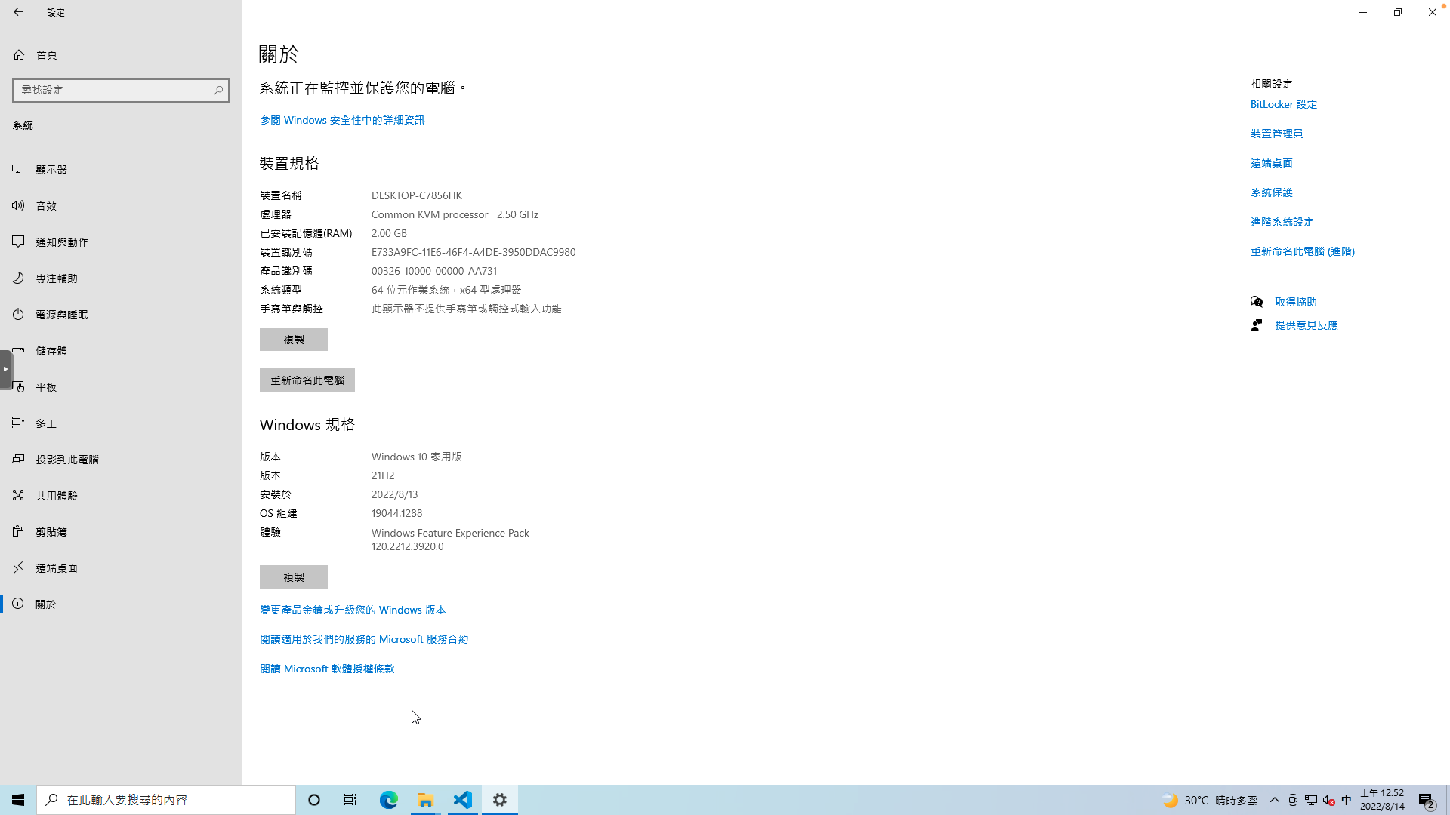Open Cortana from the taskbar
This screenshot has width=1450, height=815.
(x=314, y=800)
